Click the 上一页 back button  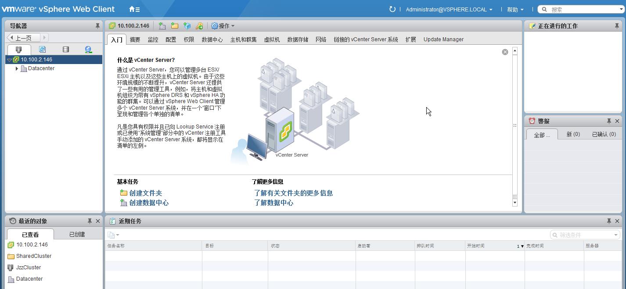(x=24, y=38)
